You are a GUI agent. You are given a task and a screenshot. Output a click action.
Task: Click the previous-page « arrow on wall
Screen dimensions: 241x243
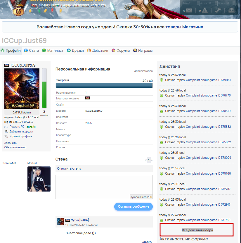coord(146,160)
